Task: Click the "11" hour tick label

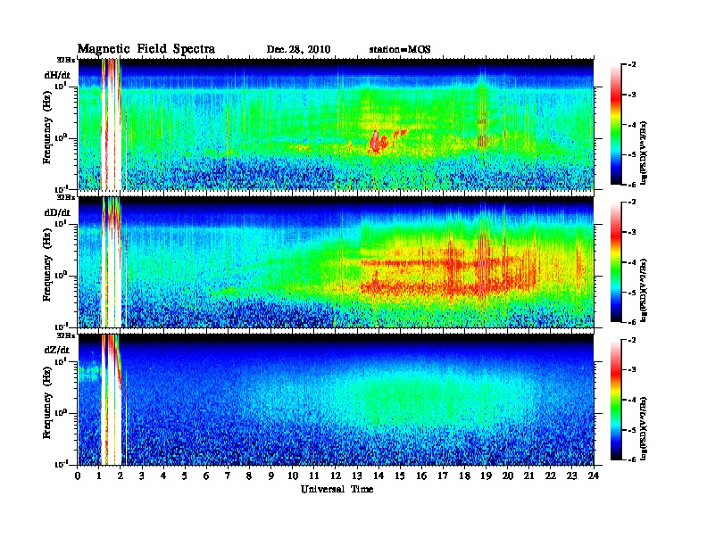Action: tap(314, 476)
